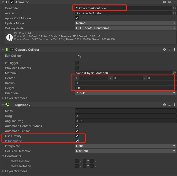Click the Angular Drag value field

[x=126, y=121]
